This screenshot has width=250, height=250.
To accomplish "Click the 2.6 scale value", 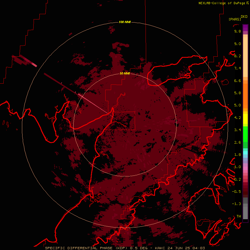I will (x=237, y=142).
